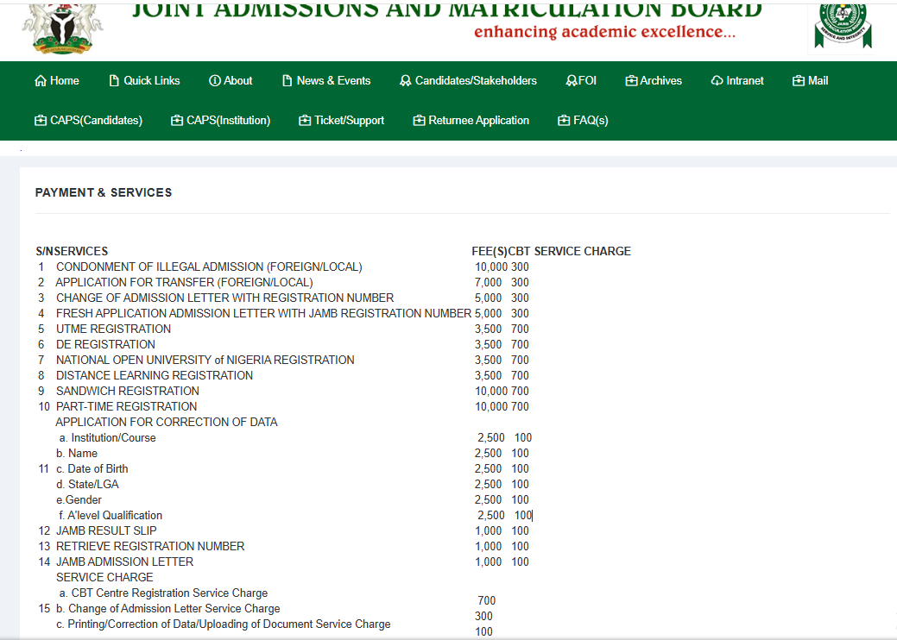Image resolution: width=897 pixels, height=640 pixels.
Task: Click the FOI badge icon
Action: pos(571,81)
